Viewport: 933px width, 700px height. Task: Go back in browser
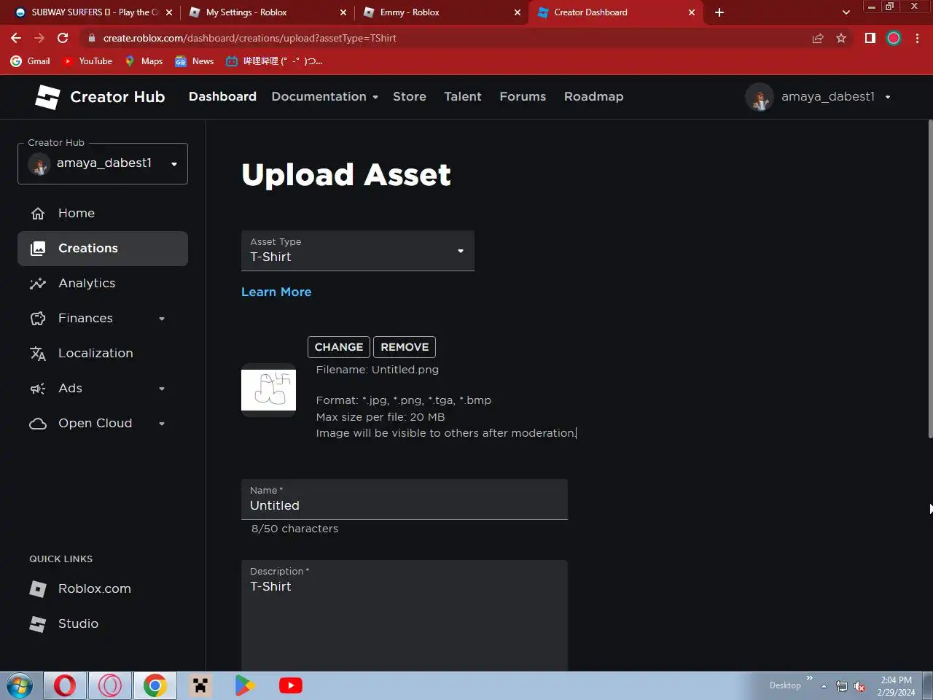(x=16, y=38)
